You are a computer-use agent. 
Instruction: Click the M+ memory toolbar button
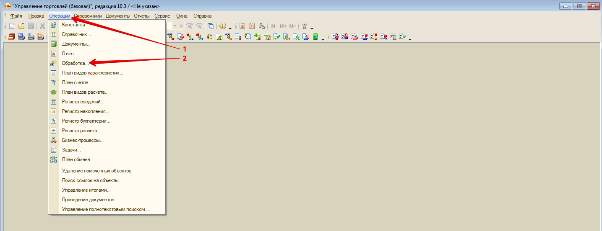tap(283, 26)
